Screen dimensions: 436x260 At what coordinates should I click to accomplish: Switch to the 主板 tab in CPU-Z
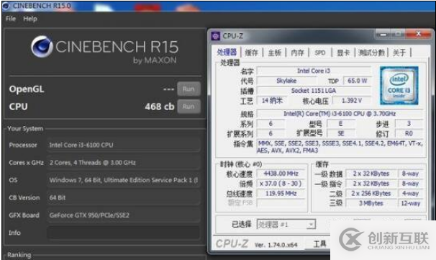pos(274,53)
